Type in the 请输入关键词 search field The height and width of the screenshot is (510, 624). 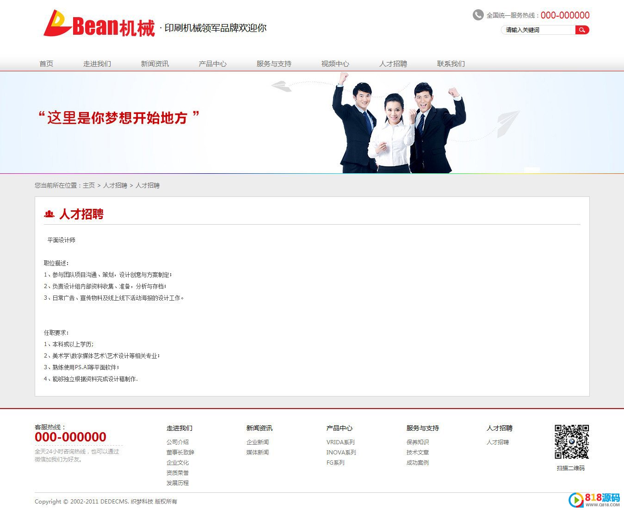(538, 30)
